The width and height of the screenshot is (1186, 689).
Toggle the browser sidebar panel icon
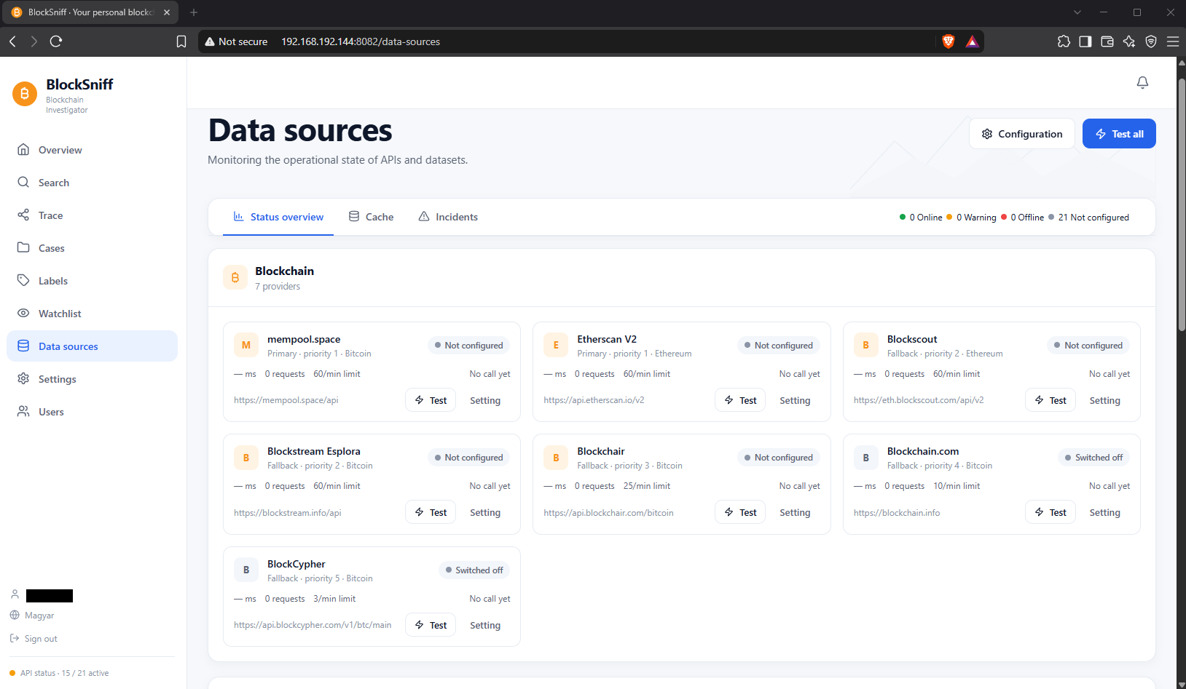pyautogui.click(x=1085, y=41)
